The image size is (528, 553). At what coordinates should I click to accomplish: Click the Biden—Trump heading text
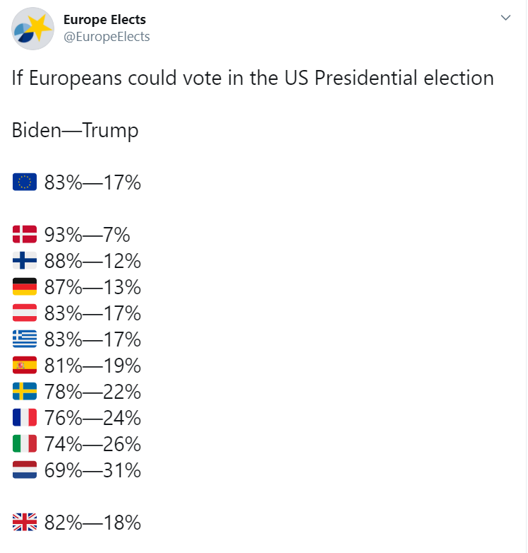pos(75,131)
